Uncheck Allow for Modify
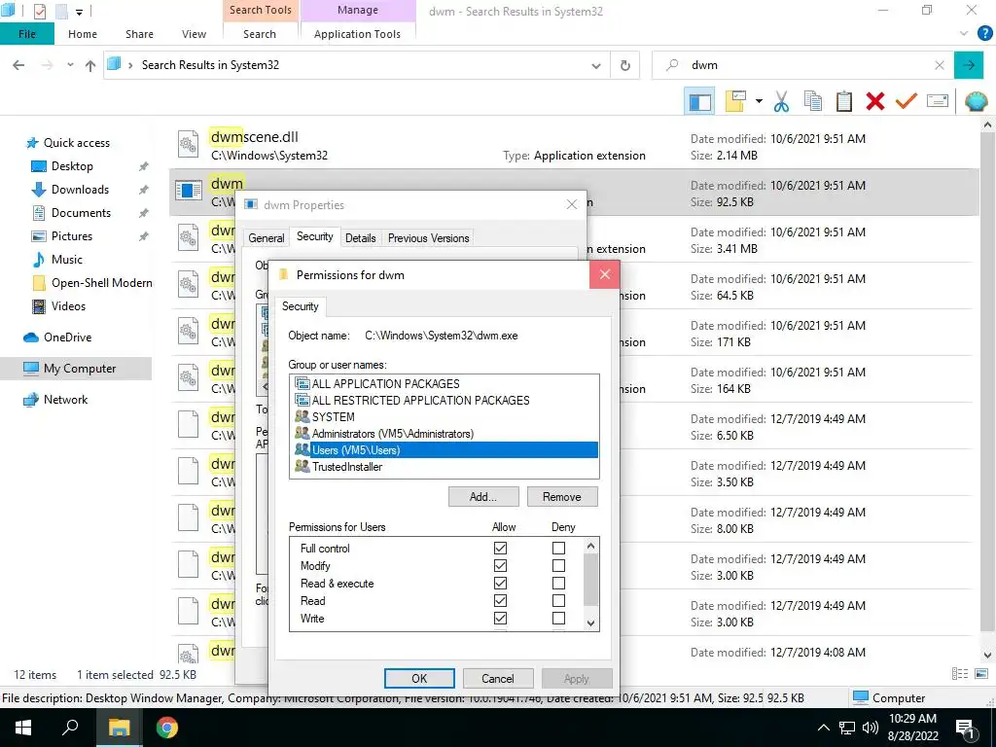Image resolution: width=996 pixels, height=747 pixels. click(x=501, y=565)
